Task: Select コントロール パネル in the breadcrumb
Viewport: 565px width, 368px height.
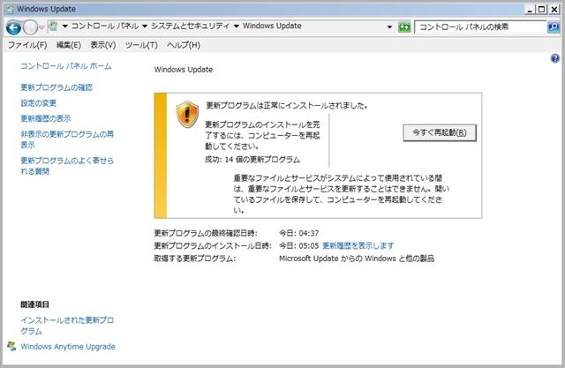Action: pos(105,26)
